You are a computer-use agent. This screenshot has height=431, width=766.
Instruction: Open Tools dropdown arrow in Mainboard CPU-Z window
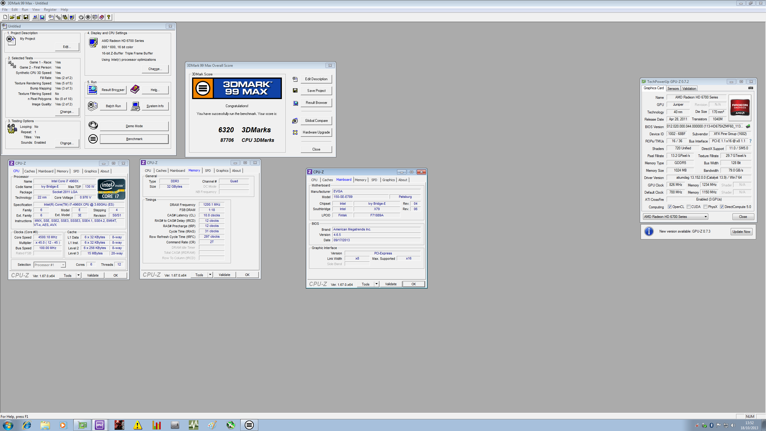(376, 284)
